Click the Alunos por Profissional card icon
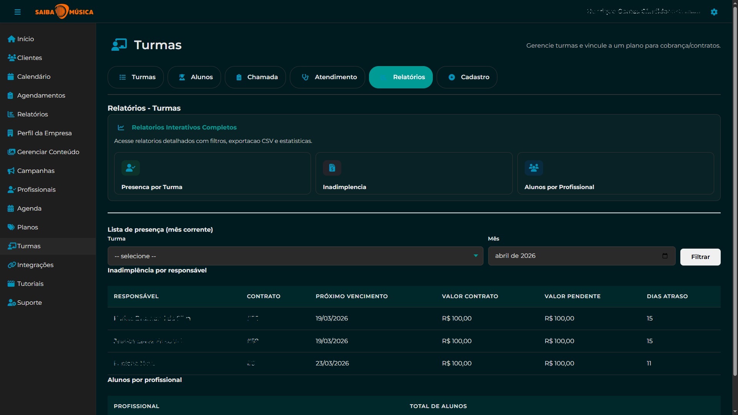Screen dimensions: 738x415 coord(534,168)
